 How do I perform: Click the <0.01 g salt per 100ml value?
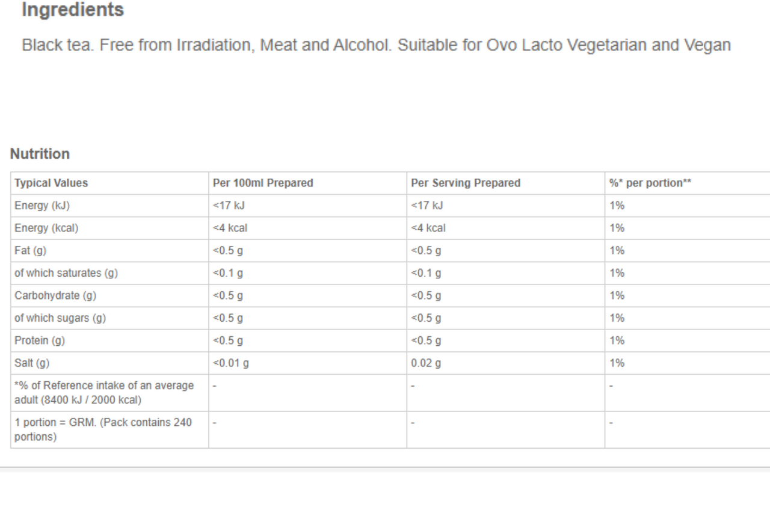pyautogui.click(x=231, y=363)
